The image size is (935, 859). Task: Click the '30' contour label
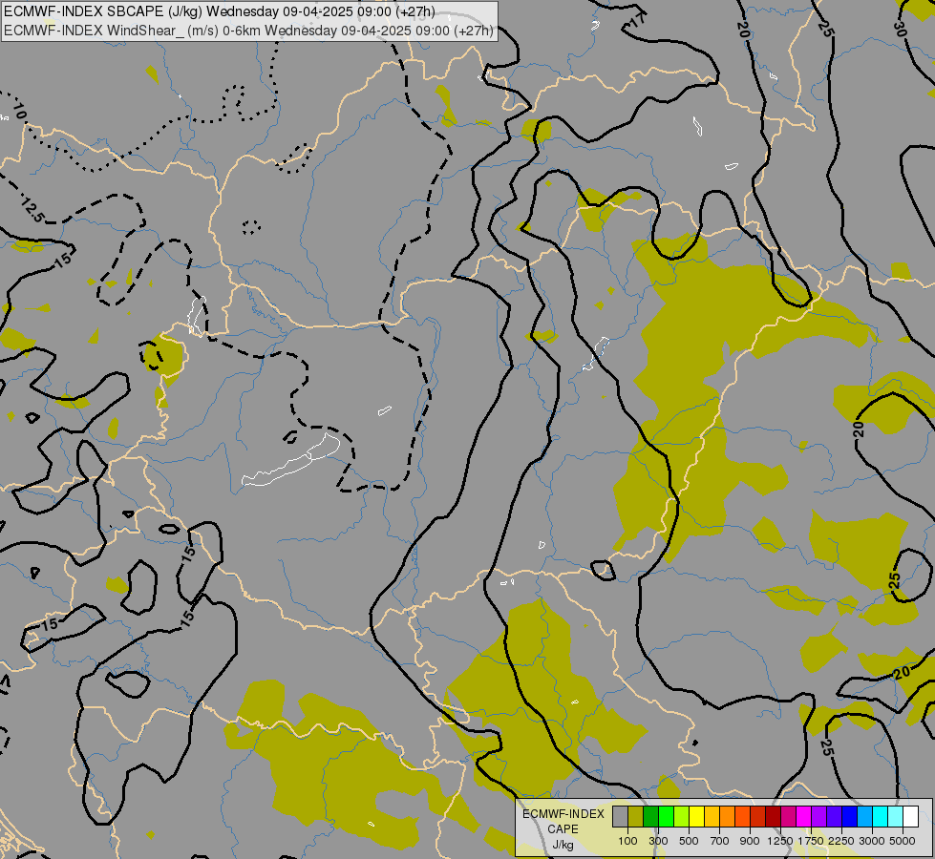[901, 29]
